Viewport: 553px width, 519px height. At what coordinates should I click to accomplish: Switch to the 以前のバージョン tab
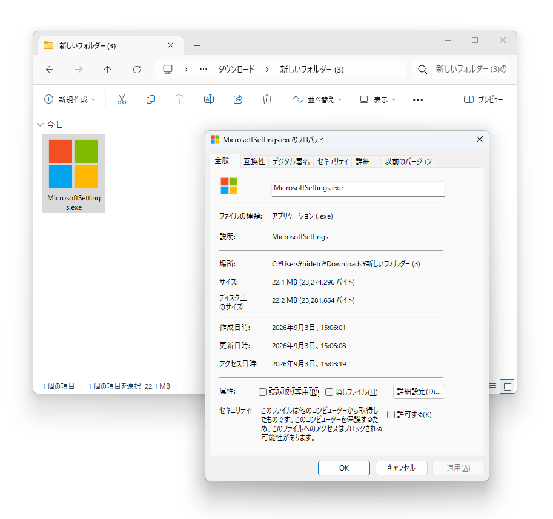point(408,162)
